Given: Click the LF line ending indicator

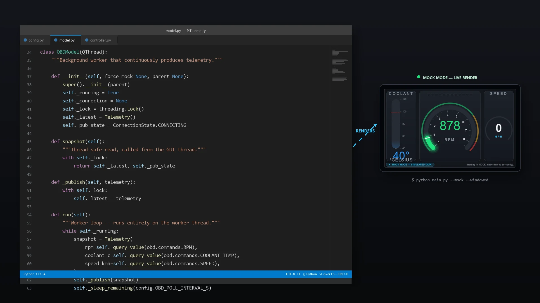Looking at the screenshot, I should 299,274.
